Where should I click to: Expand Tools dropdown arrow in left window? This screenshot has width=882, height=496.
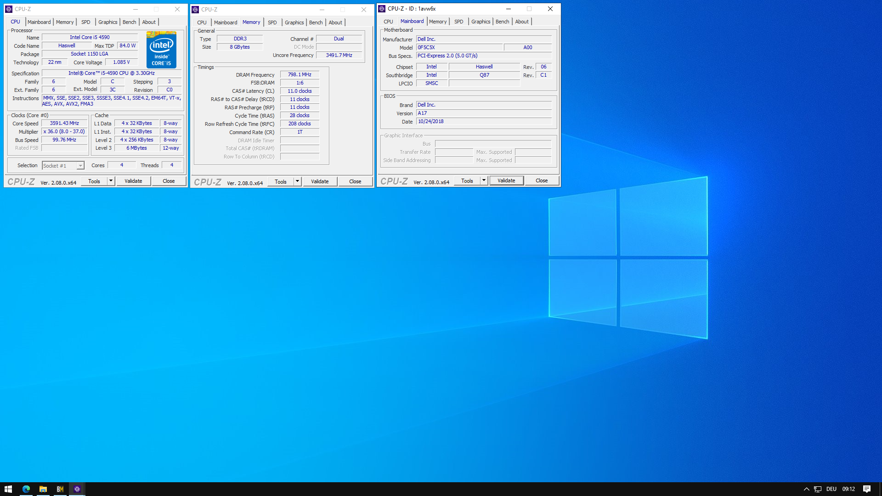pyautogui.click(x=111, y=181)
